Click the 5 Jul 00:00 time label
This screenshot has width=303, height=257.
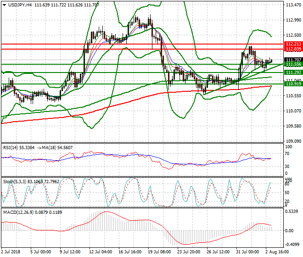pyautogui.click(x=40, y=252)
